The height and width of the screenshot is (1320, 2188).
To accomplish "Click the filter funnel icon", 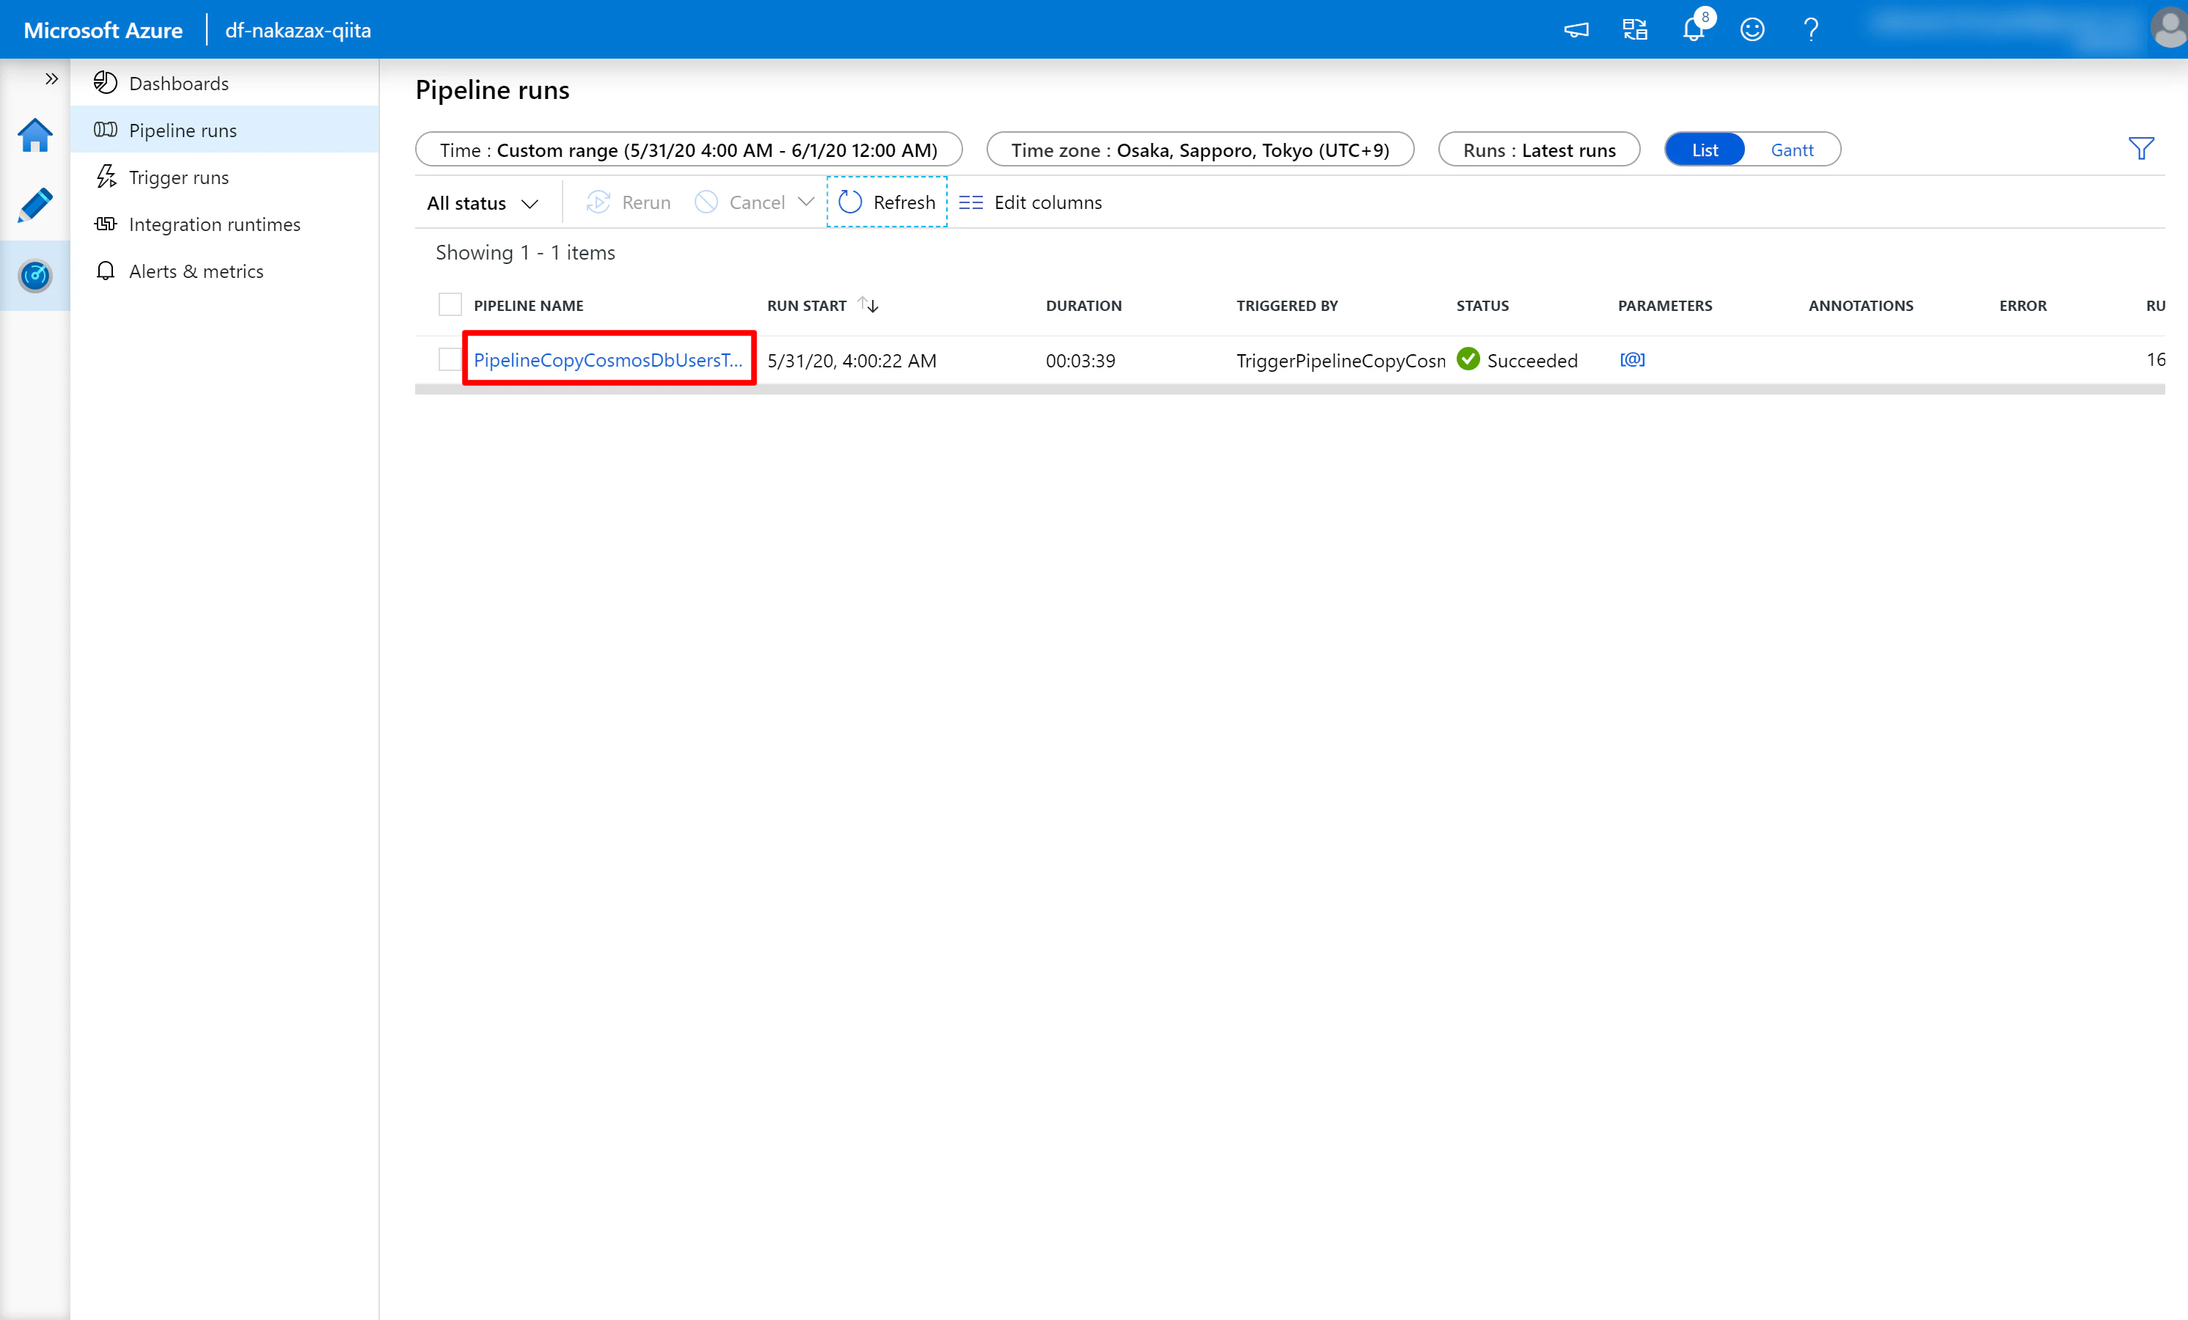I will pos(2141,148).
